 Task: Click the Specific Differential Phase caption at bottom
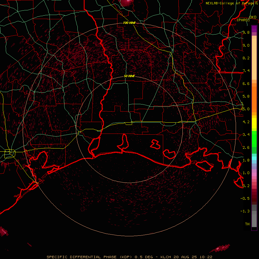[x=129, y=257]
